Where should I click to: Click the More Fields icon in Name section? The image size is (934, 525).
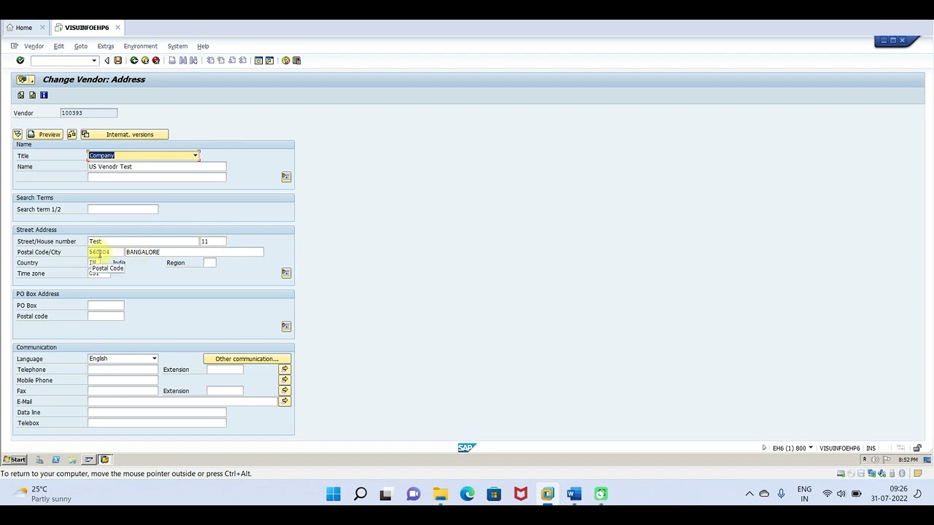[x=286, y=177]
